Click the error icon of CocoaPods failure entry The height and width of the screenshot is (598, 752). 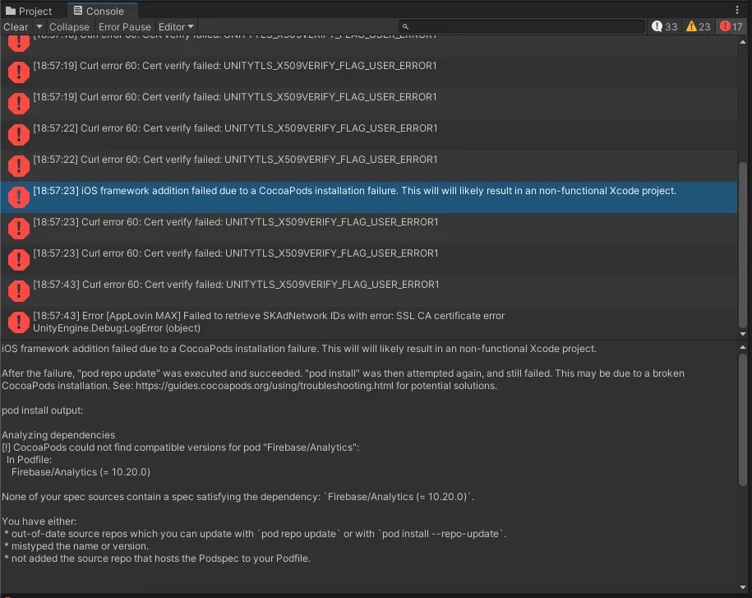click(19, 197)
